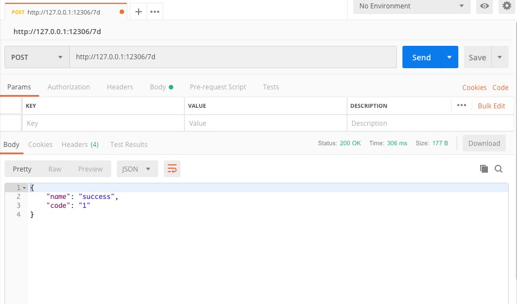Viewport: 517px width, 304px height.
Task: Click the "success" value in response
Action: point(96,197)
